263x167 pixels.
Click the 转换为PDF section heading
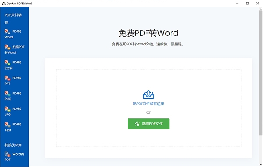[13, 145]
